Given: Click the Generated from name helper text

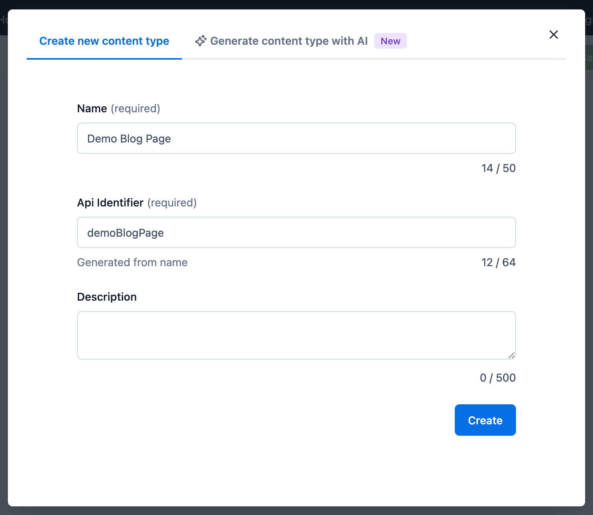Looking at the screenshot, I should (132, 262).
